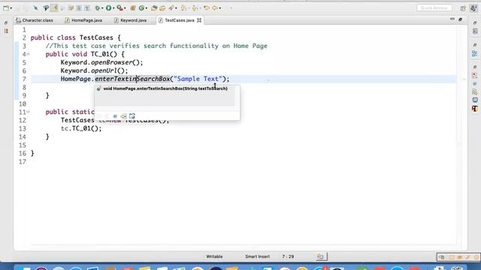Minimize the editor area
Image resolution: width=481 pixels, height=270 pixels.
coord(452,19)
